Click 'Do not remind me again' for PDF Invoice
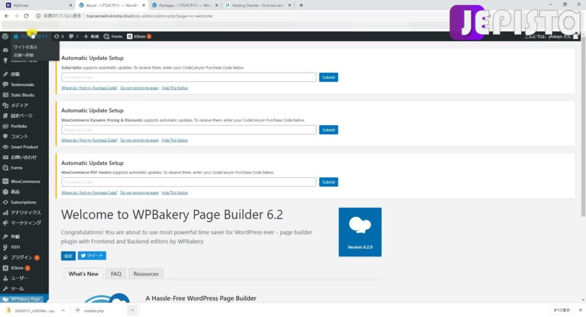586x317 pixels. click(140, 192)
